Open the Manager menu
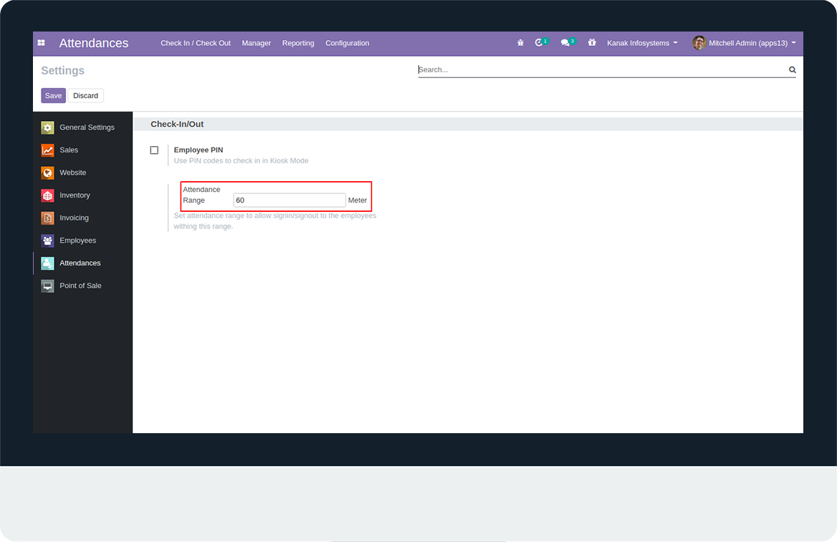 point(257,43)
